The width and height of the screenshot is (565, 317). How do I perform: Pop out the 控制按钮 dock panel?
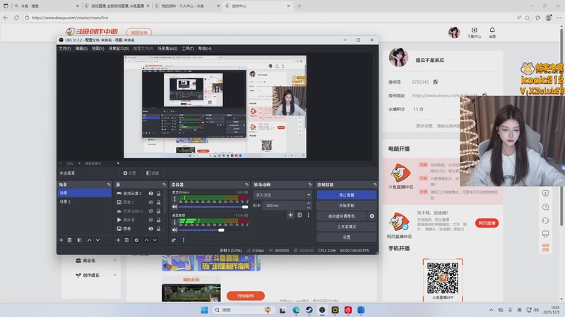click(375, 185)
